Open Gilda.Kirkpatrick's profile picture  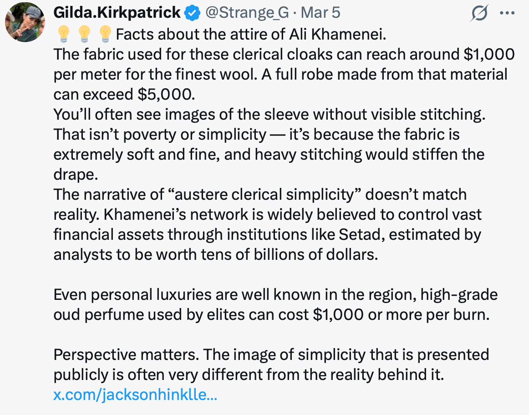[25, 22]
